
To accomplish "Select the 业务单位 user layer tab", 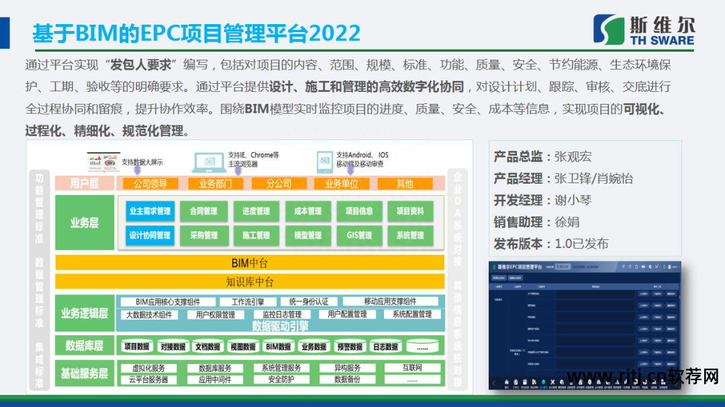I will tap(341, 184).
